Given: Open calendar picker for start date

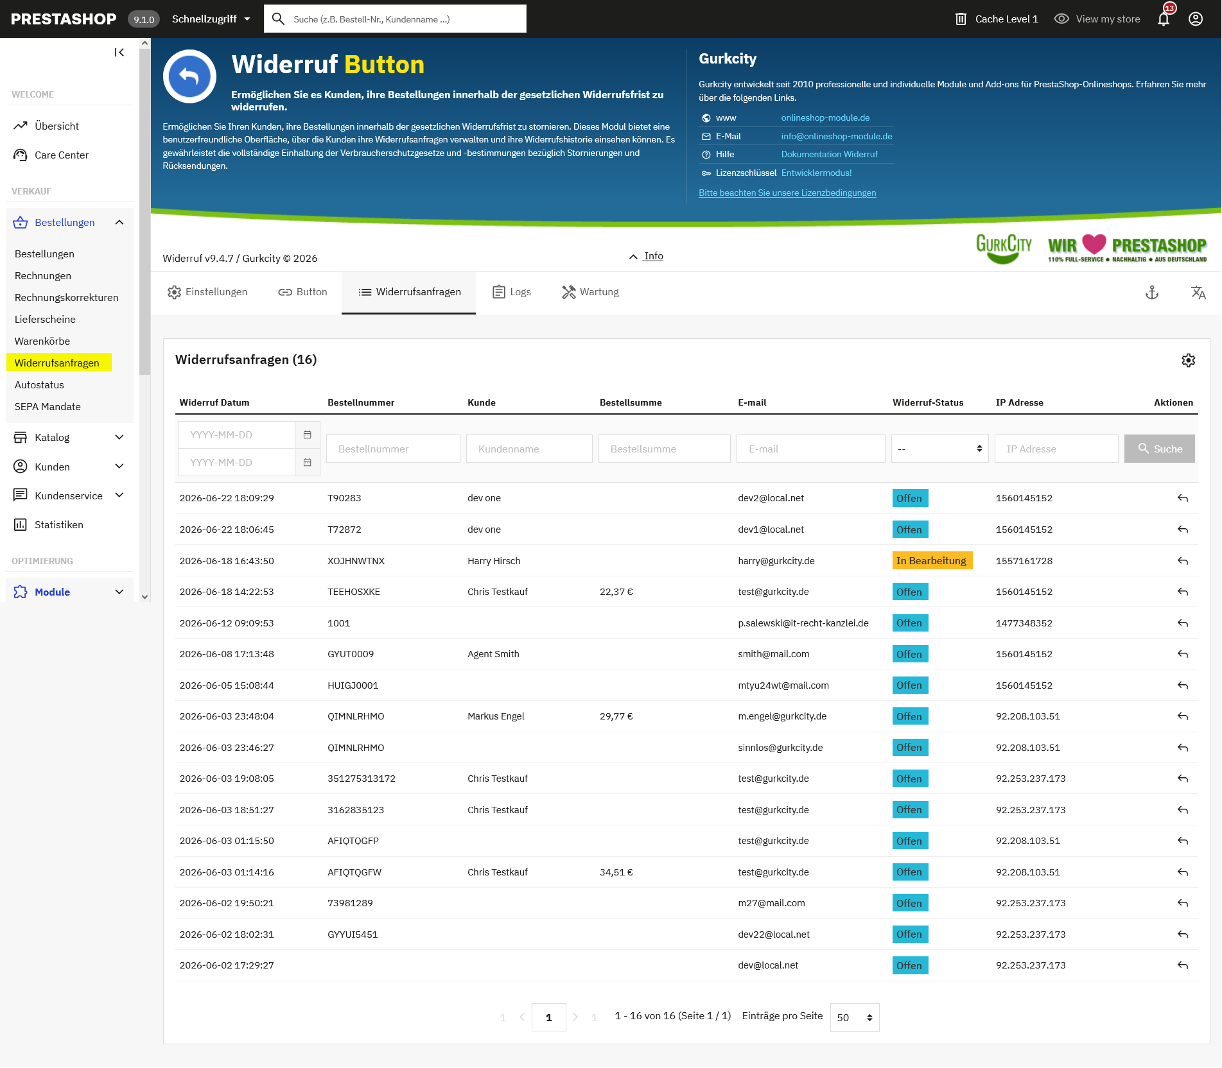Looking at the screenshot, I should click(308, 435).
